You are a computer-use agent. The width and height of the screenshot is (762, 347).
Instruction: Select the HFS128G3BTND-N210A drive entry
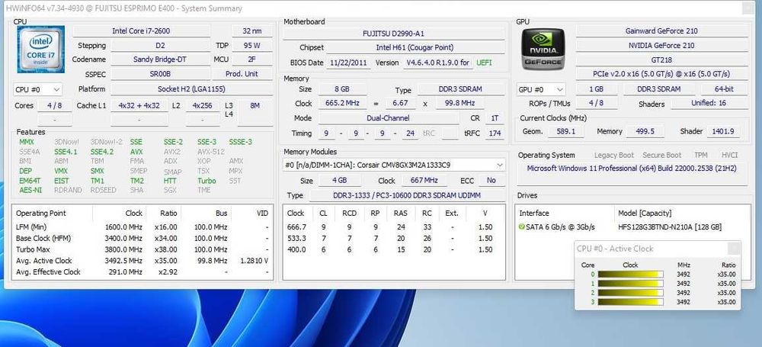pos(670,227)
